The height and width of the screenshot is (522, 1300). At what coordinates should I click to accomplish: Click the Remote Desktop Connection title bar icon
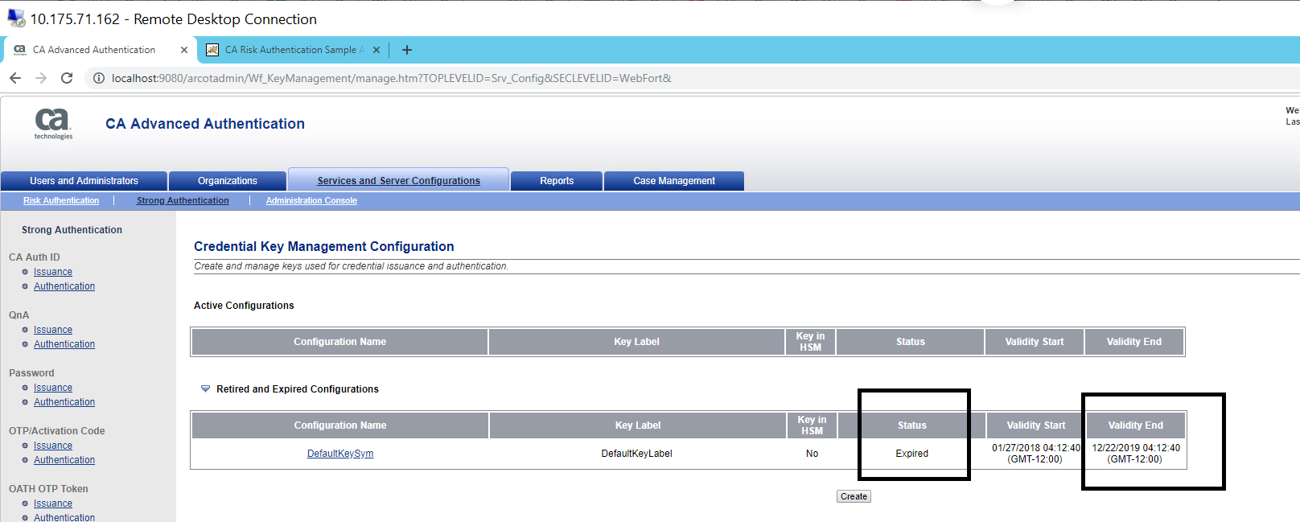(x=15, y=18)
